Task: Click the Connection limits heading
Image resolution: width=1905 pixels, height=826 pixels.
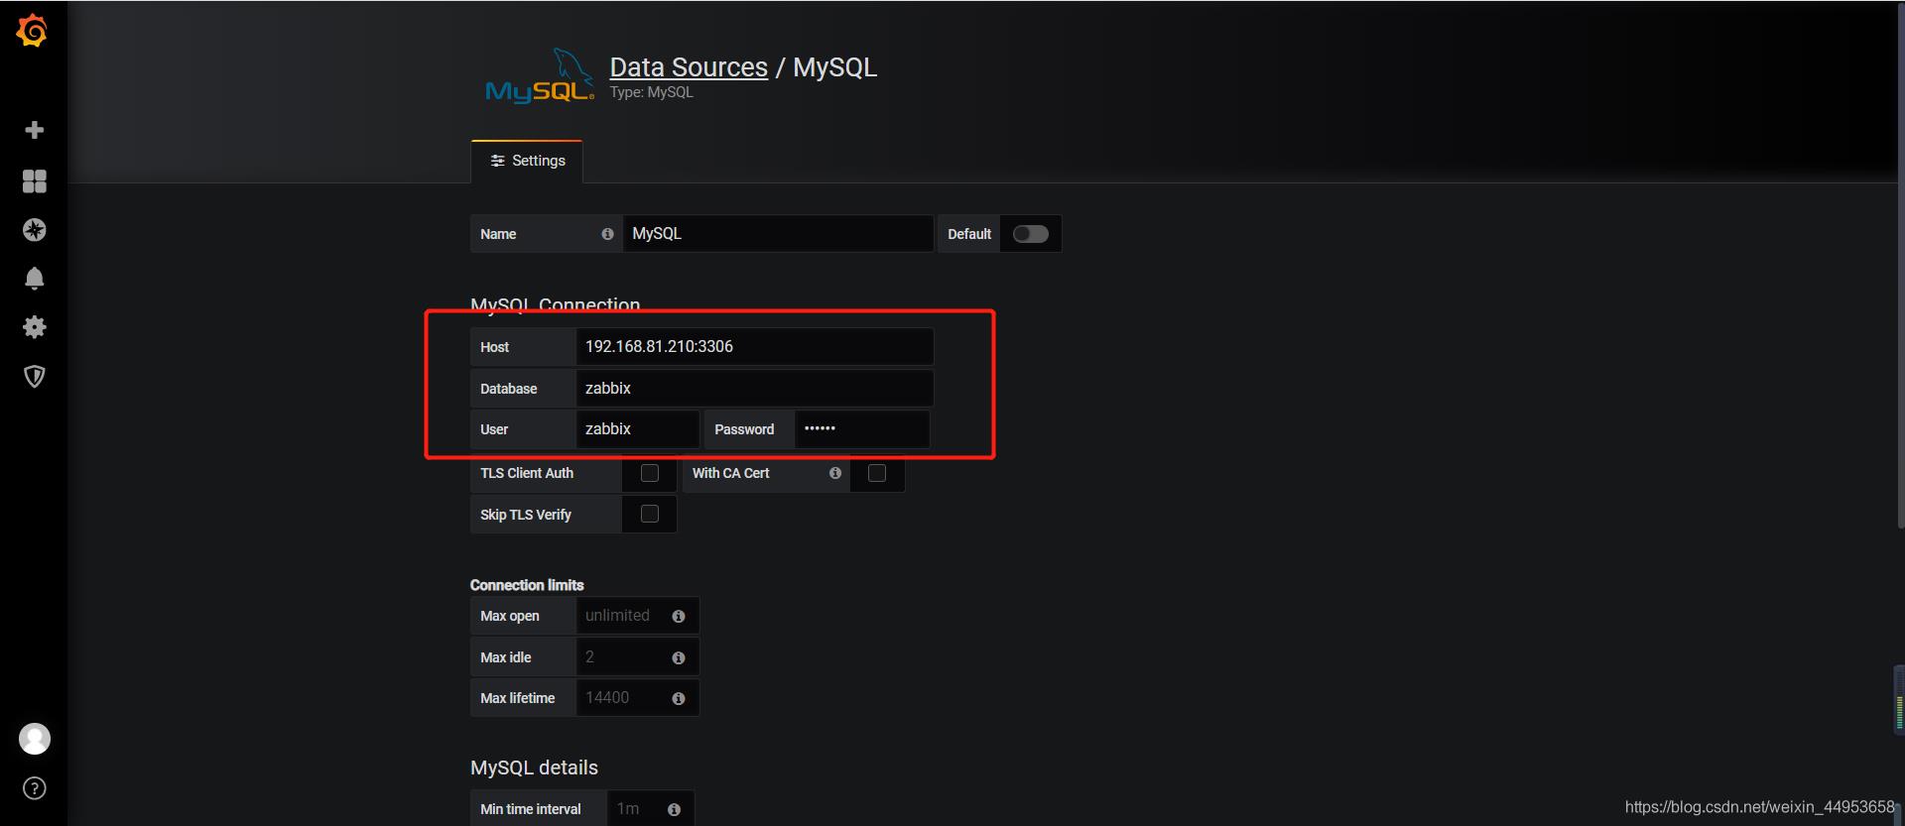Action: pos(527,585)
